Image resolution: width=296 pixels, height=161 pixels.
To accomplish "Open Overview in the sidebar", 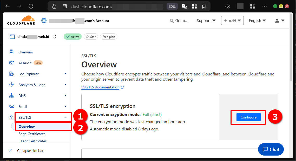I will click(x=26, y=52).
